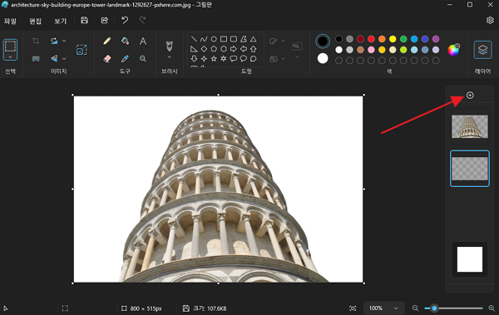Screen dimensions: 499x315
Task: Choose the pink color swatch
Action: tap(371, 50)
